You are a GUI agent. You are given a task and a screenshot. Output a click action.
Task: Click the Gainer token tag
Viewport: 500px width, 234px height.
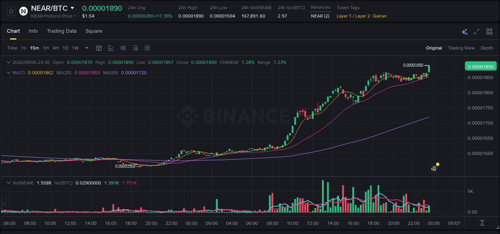pyautogui.click(x=380, y=16)
